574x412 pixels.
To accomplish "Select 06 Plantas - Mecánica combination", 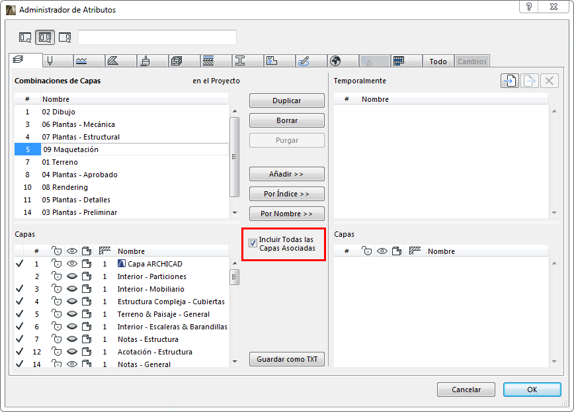I will point(122,124).
